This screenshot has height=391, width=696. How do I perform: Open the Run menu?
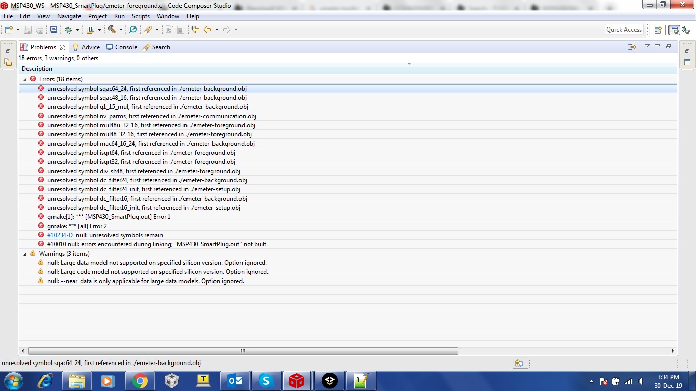pyautogui.click(x=119, y=16)
